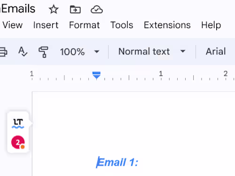Open the View menu

[13, 25]
